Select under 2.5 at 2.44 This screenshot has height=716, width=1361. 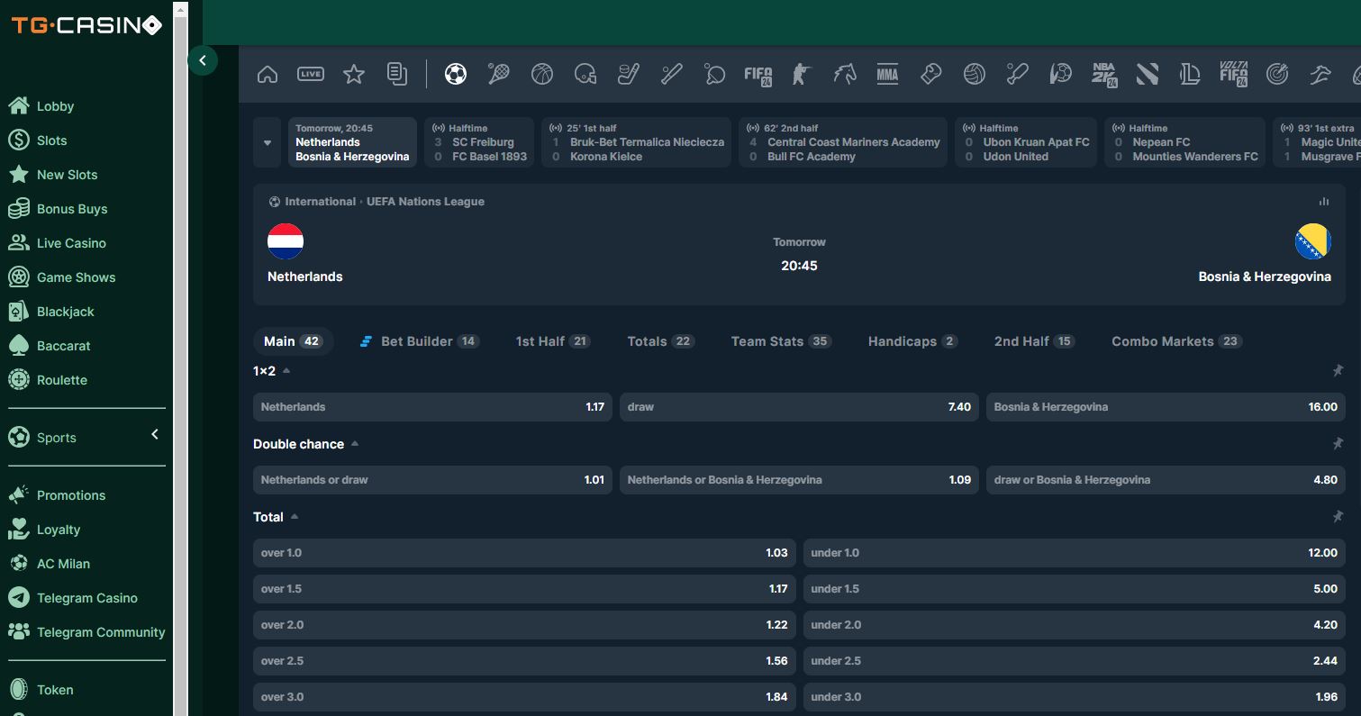(1075, 661)
